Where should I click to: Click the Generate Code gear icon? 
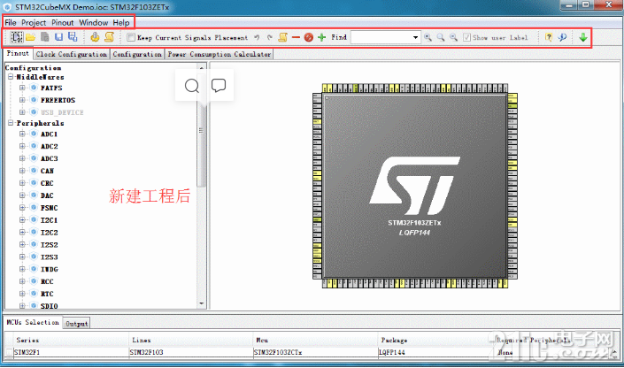tap(95, 37)
